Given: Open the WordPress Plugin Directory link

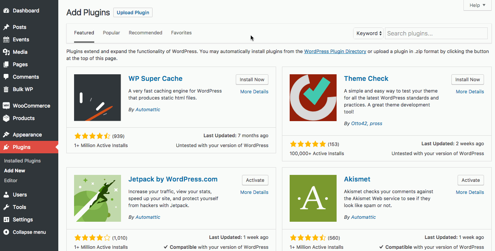Looking at the screenshot, I should (335, 51).
